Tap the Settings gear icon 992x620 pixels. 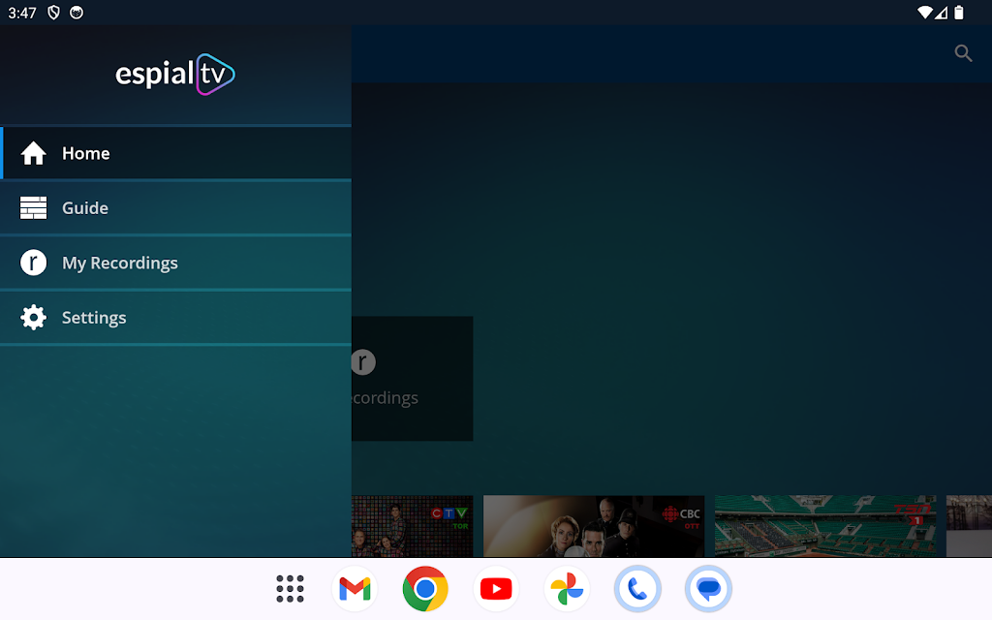click(x=34, y=318)
